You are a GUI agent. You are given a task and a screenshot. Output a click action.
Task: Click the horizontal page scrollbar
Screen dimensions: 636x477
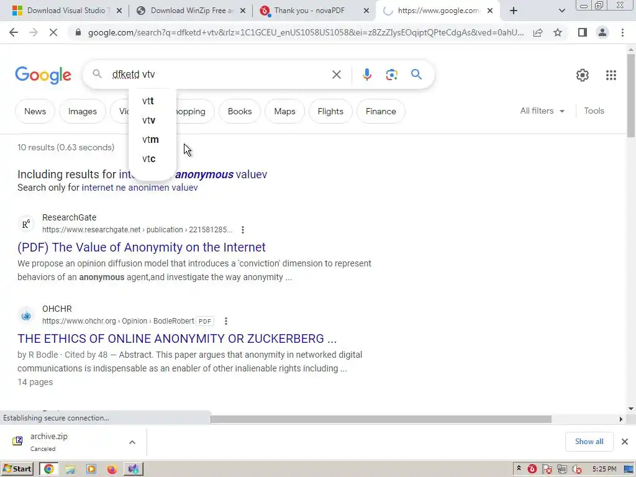[x=381, y=419]
